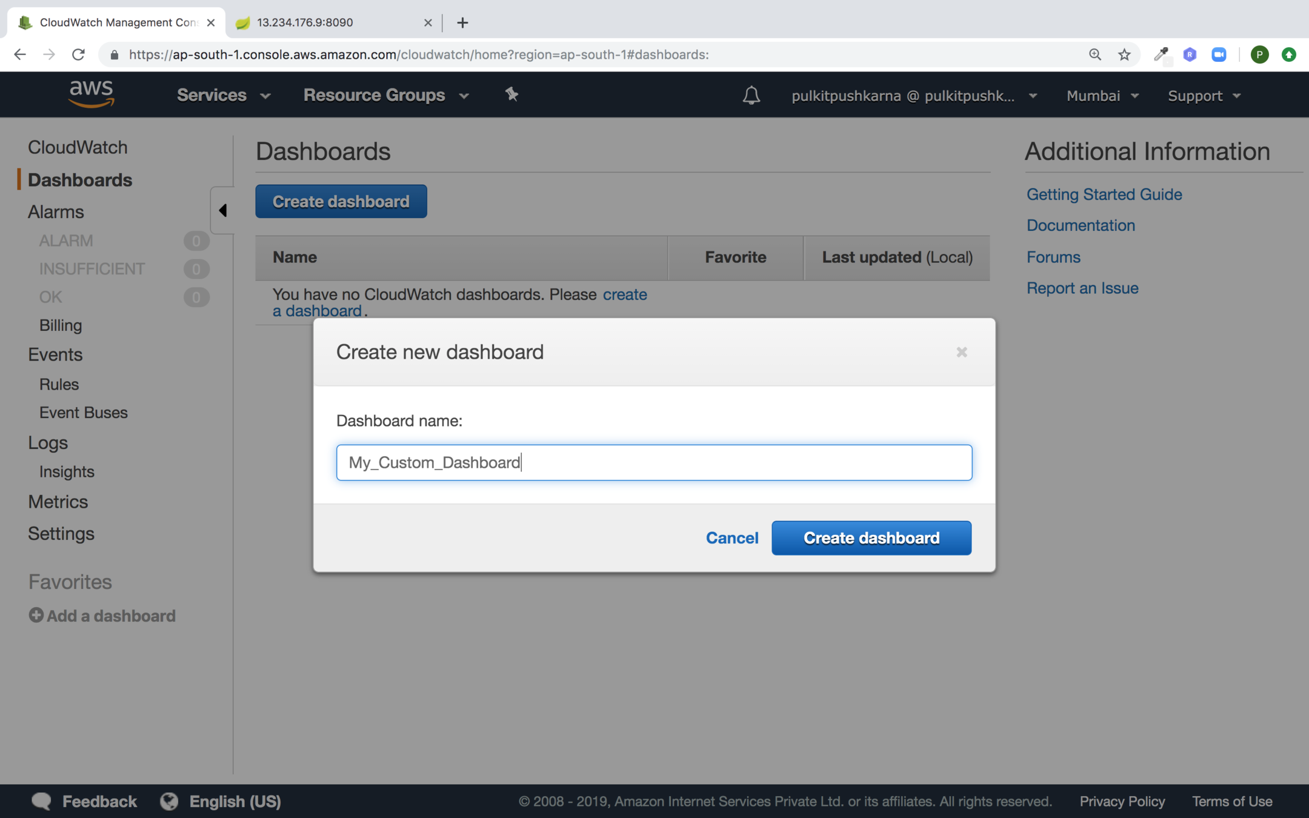1309x818 pixels.
Task: Open the Getting Started Guide link
Action: tap(1104, 194)
